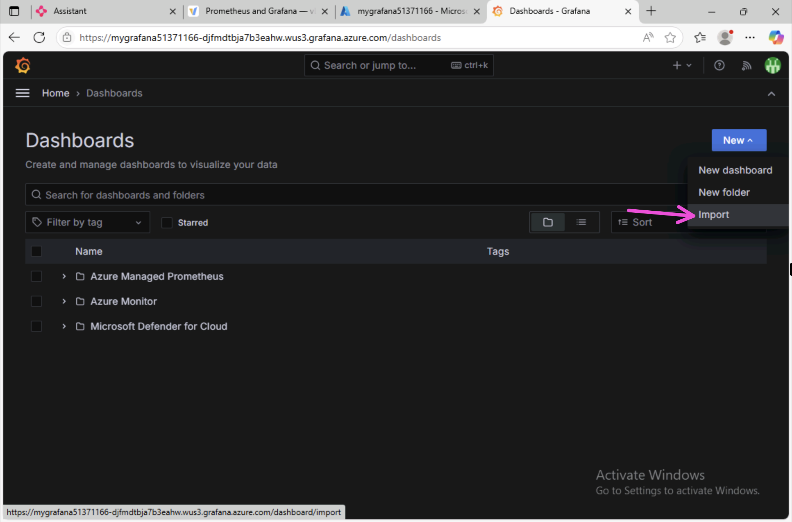Tick the select-all checkbox in the header
The image size is (792, 522).
point(36,251)
